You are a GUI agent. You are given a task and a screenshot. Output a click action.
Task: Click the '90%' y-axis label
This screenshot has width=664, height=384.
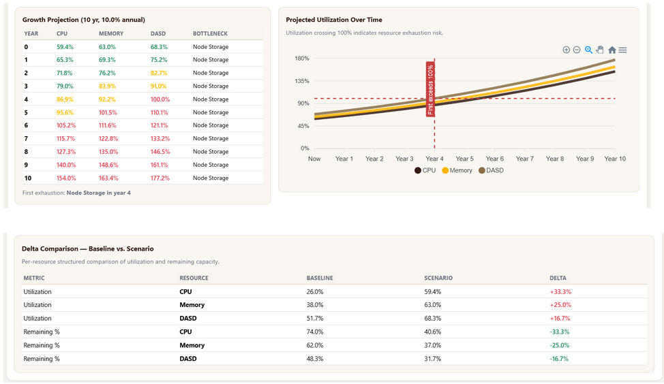(x=303, y=103)
